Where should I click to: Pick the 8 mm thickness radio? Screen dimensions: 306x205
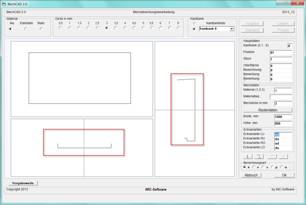(x=178, y=28)
